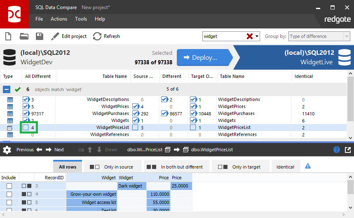Collapse the objects match 'widget' group
The width and height of the screenshot is (354, 218).
(7, 89)
